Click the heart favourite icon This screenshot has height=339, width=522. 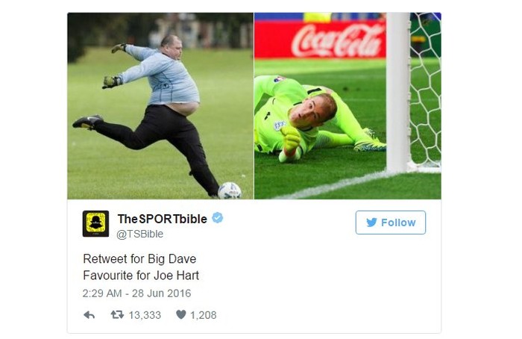(x=180, y=314)
